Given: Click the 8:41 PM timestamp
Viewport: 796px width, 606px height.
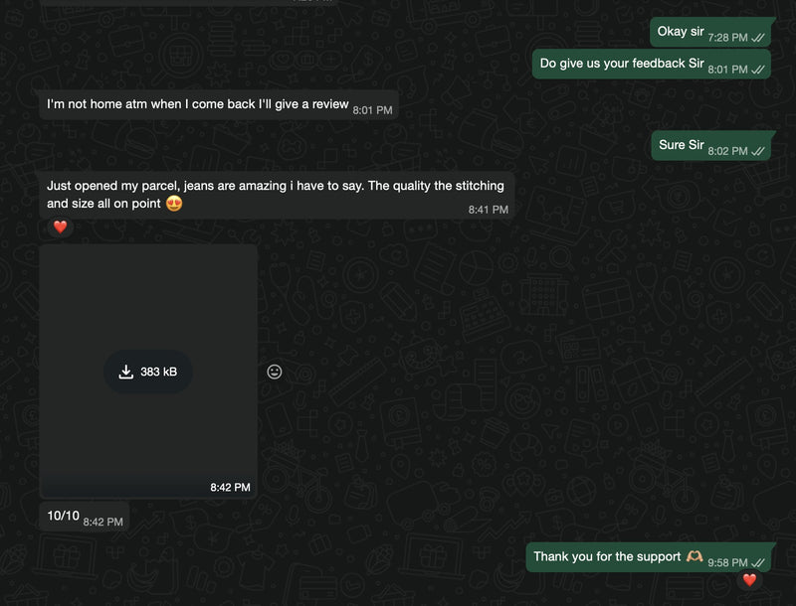Looking at the screenshot, I should tap(488, 210).
